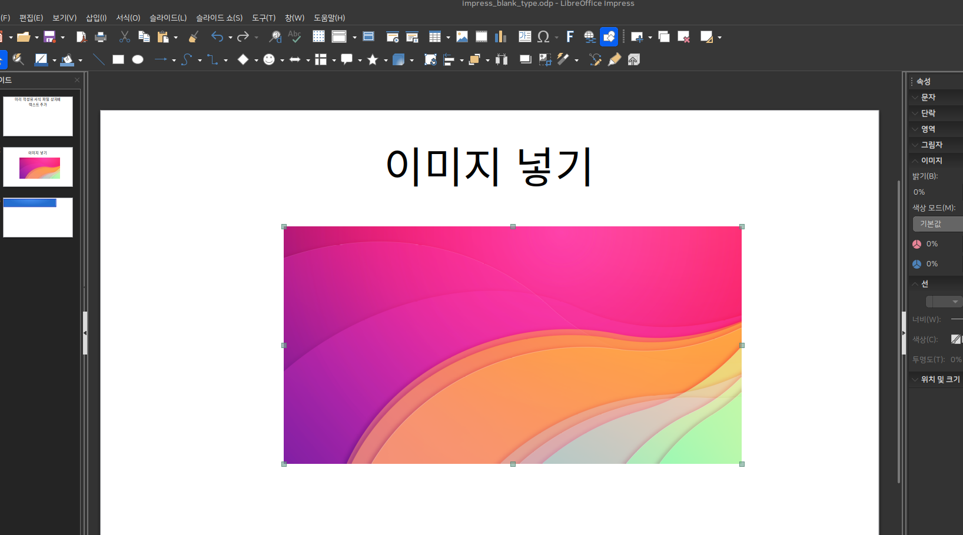Open the 도구(T) menu
Image resolution: width=963 pixels, height=535 pixels.
(263, 18)
